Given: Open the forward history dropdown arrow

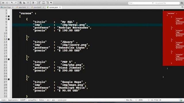Looking at the screenshot, I should coord(9,3).
